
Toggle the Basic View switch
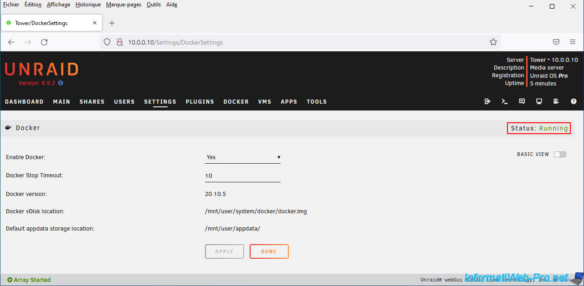(560, 154)
